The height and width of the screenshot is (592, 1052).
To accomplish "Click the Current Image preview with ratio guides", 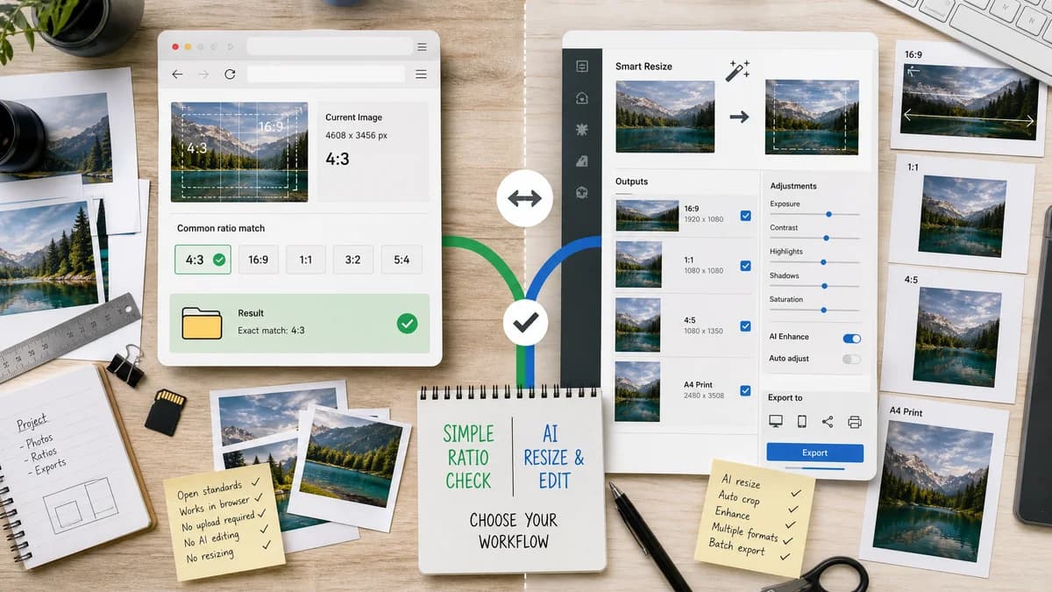I will [239, 152].
